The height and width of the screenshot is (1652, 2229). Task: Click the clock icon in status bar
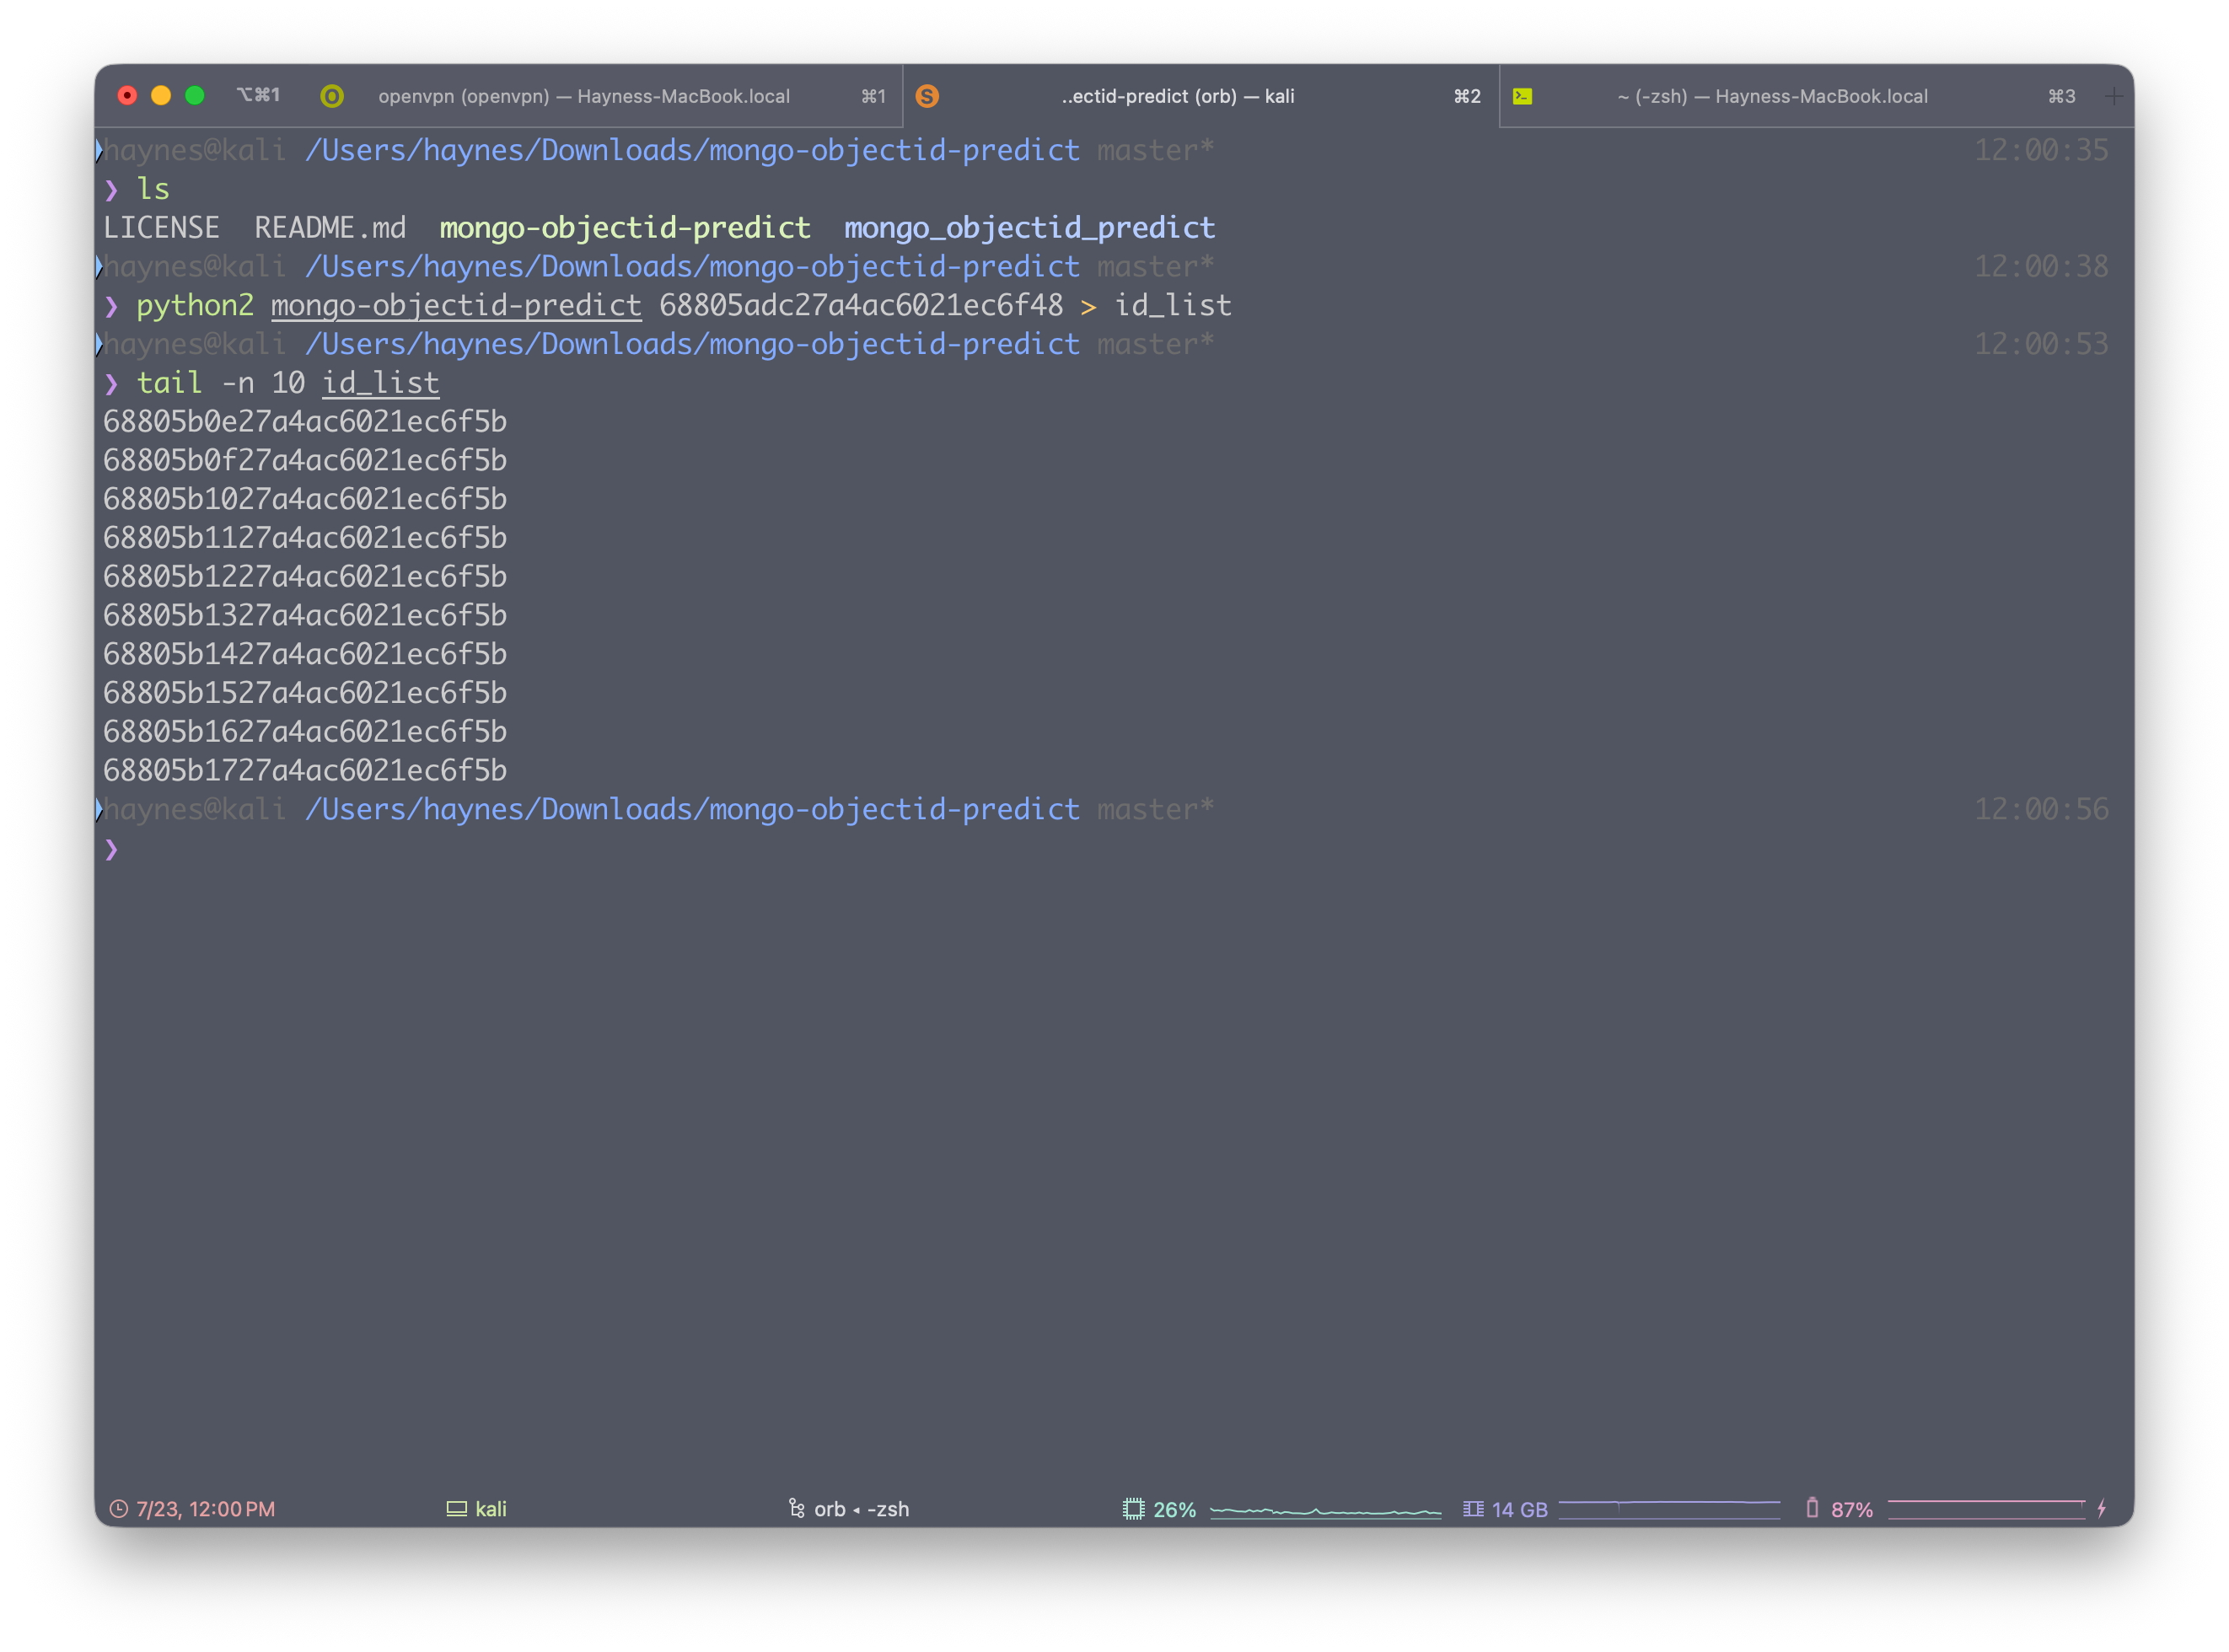(x=118, y=1509)
